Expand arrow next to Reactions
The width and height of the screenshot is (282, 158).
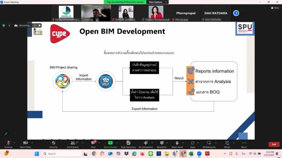(167, 143)
